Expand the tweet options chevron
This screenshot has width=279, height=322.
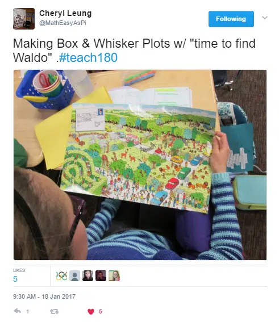pyautogui.click(x=265, y=18)
